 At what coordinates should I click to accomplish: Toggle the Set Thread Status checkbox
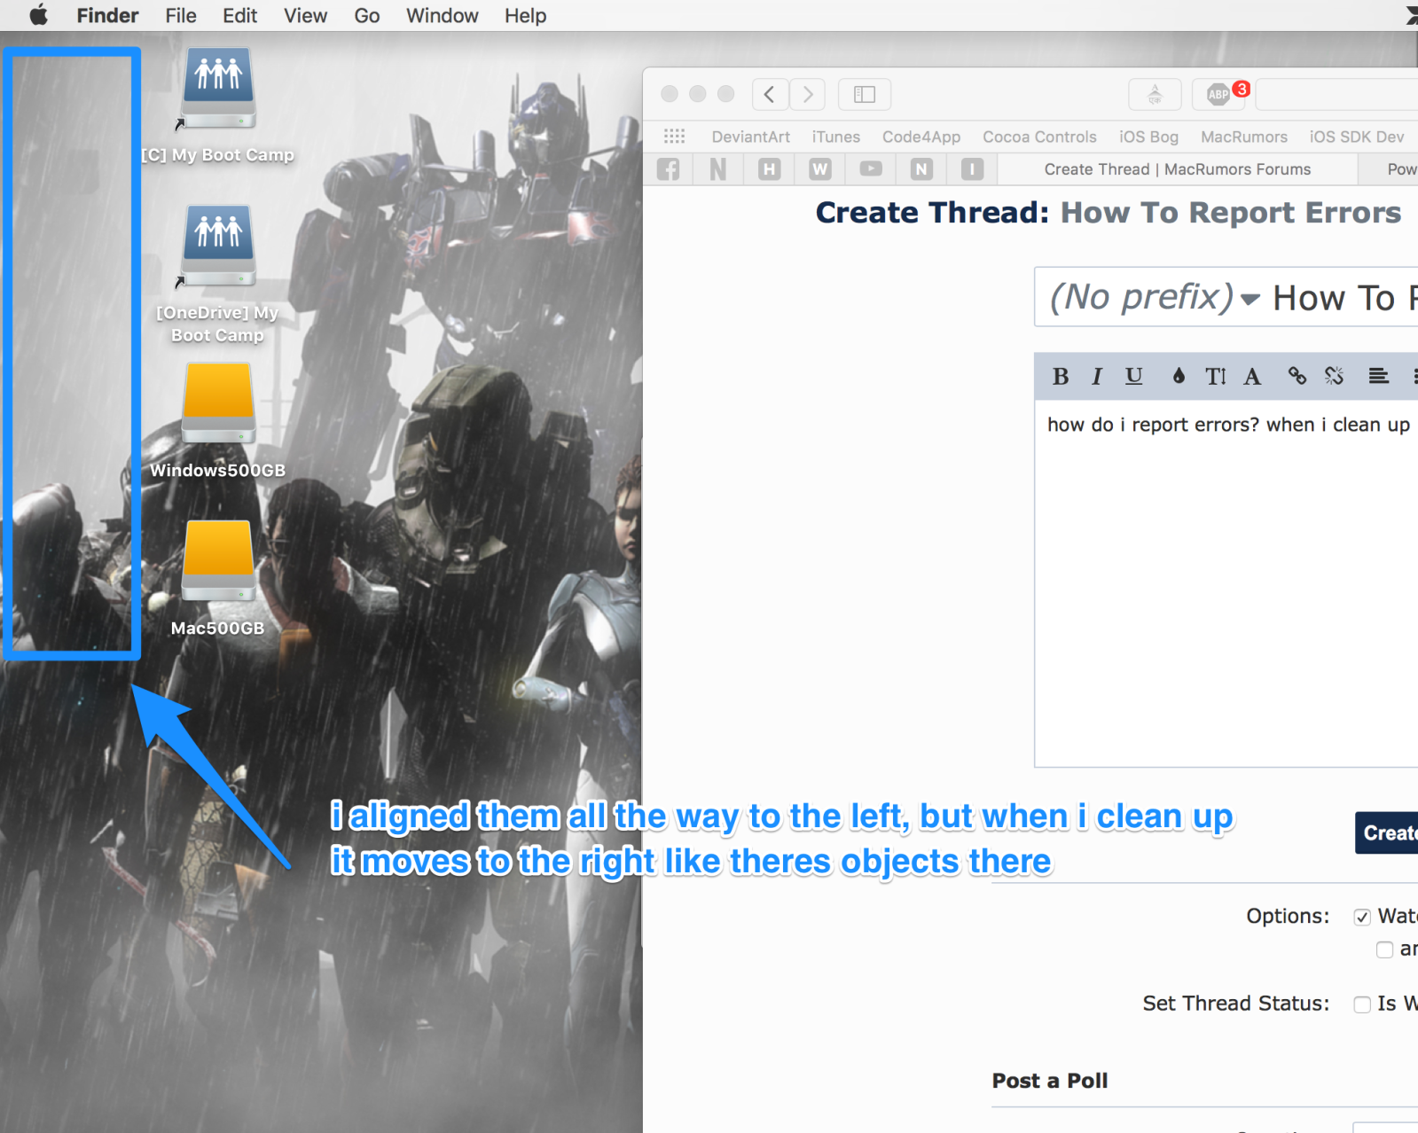click(x=1362, y=1004)
